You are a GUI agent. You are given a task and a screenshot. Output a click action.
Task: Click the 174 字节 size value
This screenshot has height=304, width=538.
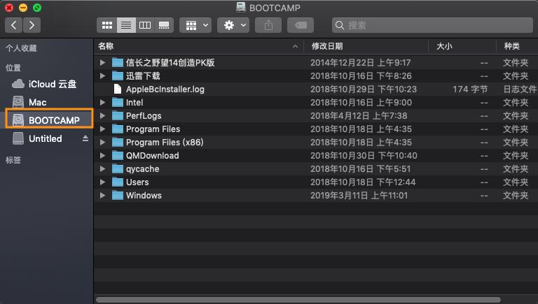[x=470, y=89]
